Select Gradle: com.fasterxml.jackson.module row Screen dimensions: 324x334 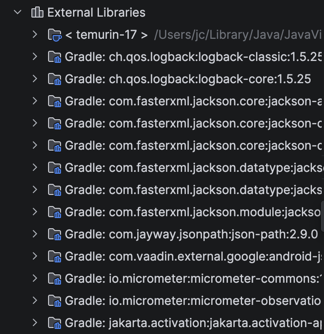coord(162,212)
